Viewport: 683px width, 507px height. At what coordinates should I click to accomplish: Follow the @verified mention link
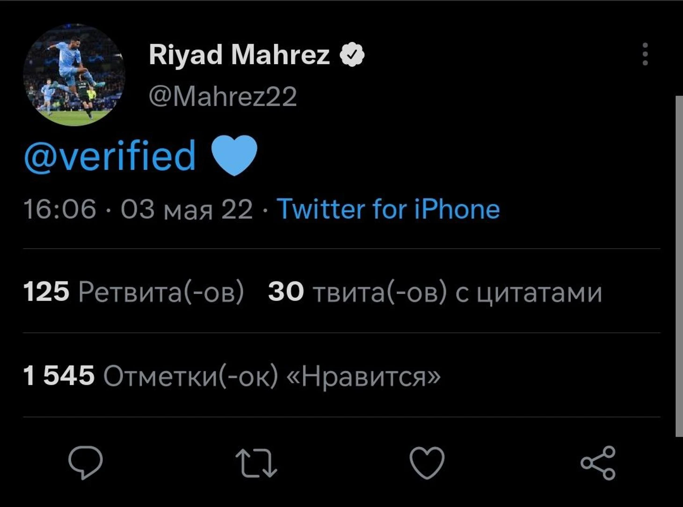coord(110,155)
